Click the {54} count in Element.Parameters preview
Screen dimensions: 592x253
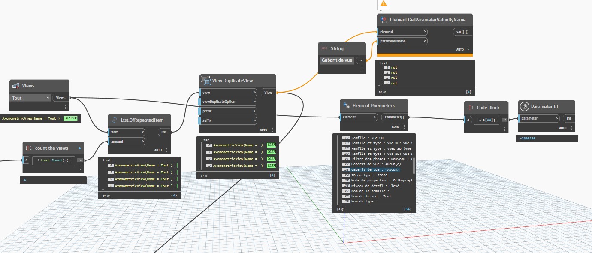(408, 209)
